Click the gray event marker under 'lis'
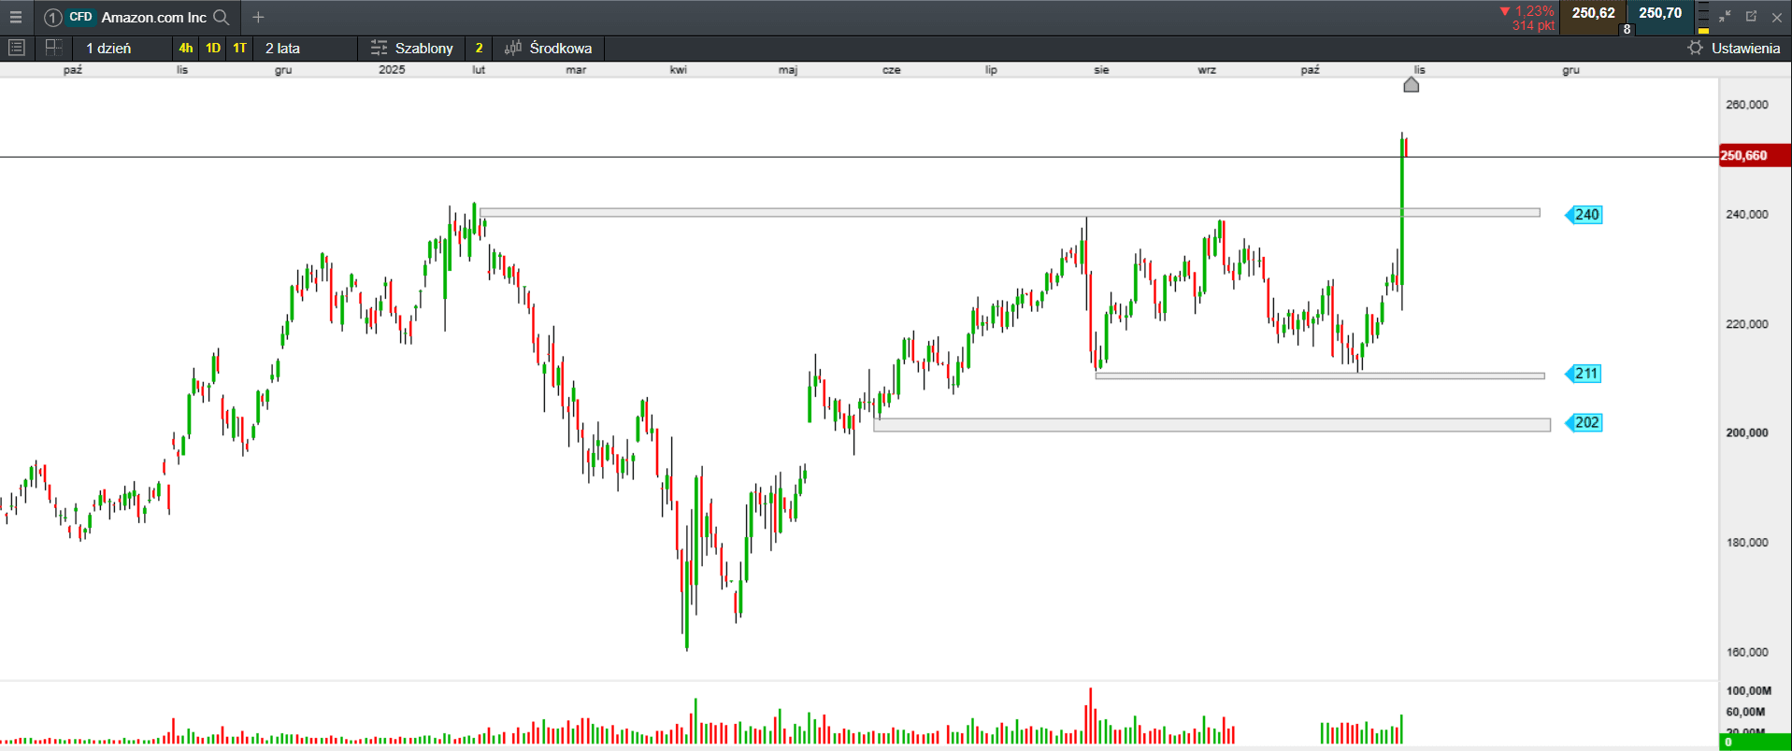The width and height of the screenshot is (1792, 751). pos(1412,85)
